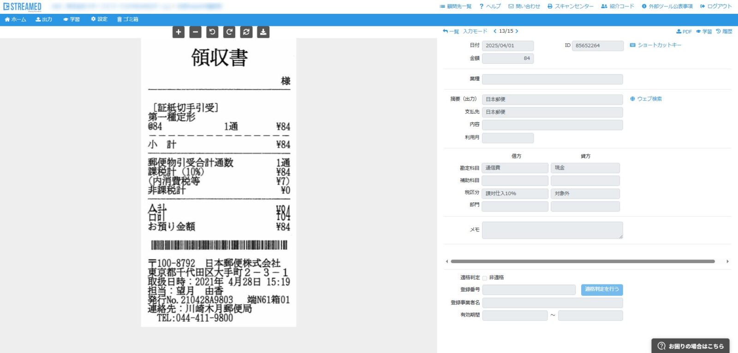Open 学習 link in entry panel
The width and height of the screenshot is (738, 353).
[x=704, y=32]
